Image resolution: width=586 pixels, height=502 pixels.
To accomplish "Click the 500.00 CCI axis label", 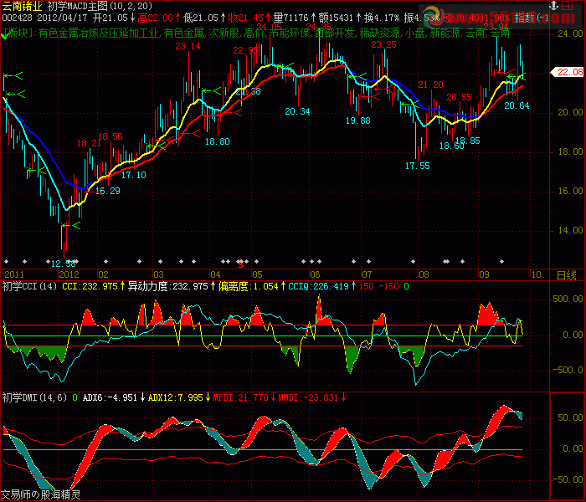I will (568, 299).
